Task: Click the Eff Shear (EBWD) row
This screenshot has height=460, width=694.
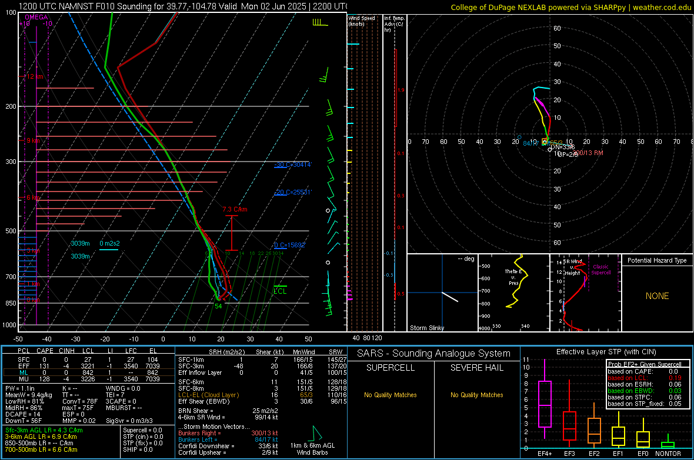Action: coord(262,401)
